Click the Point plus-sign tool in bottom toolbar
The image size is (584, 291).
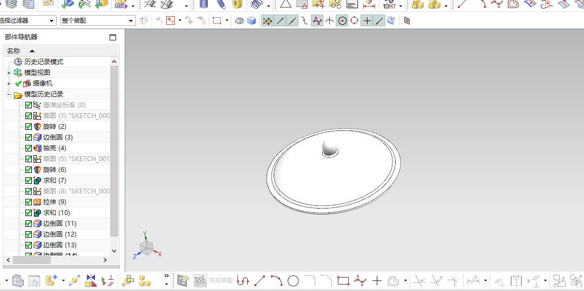tap(377, 281)
